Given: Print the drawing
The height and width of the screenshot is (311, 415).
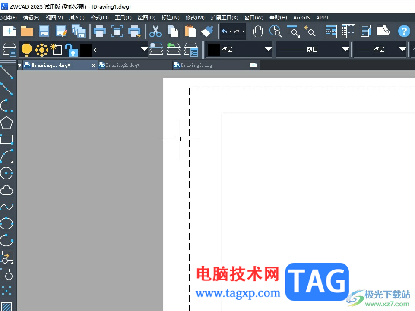Looking at the screenshot, I should [100, 31].
